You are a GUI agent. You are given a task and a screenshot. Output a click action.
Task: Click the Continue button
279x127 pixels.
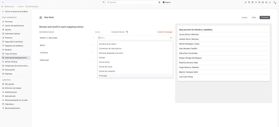tap(265, 18)
